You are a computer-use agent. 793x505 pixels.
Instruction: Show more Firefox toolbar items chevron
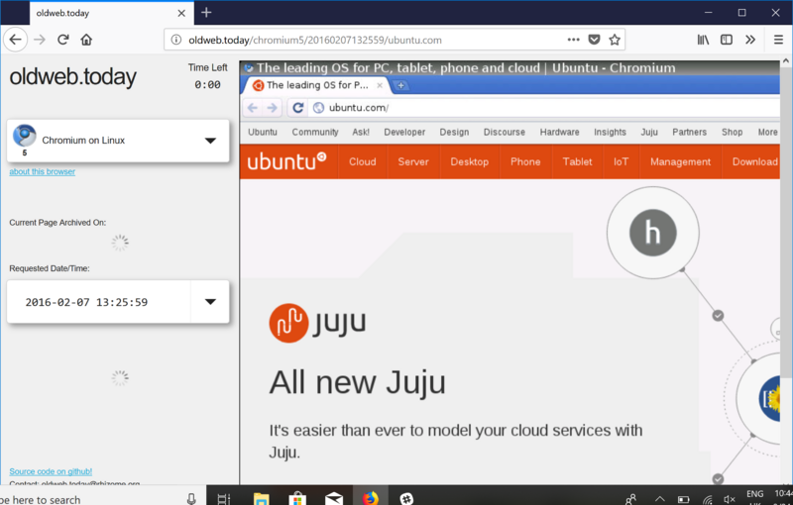(x=751, y=40)
